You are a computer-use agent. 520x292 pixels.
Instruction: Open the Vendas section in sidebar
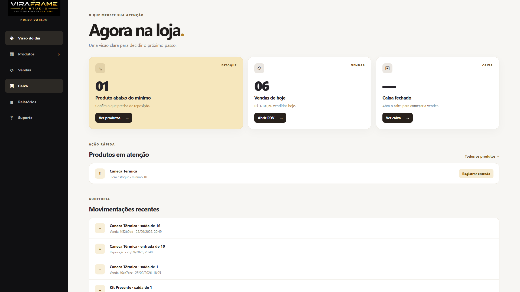point(34,70)
